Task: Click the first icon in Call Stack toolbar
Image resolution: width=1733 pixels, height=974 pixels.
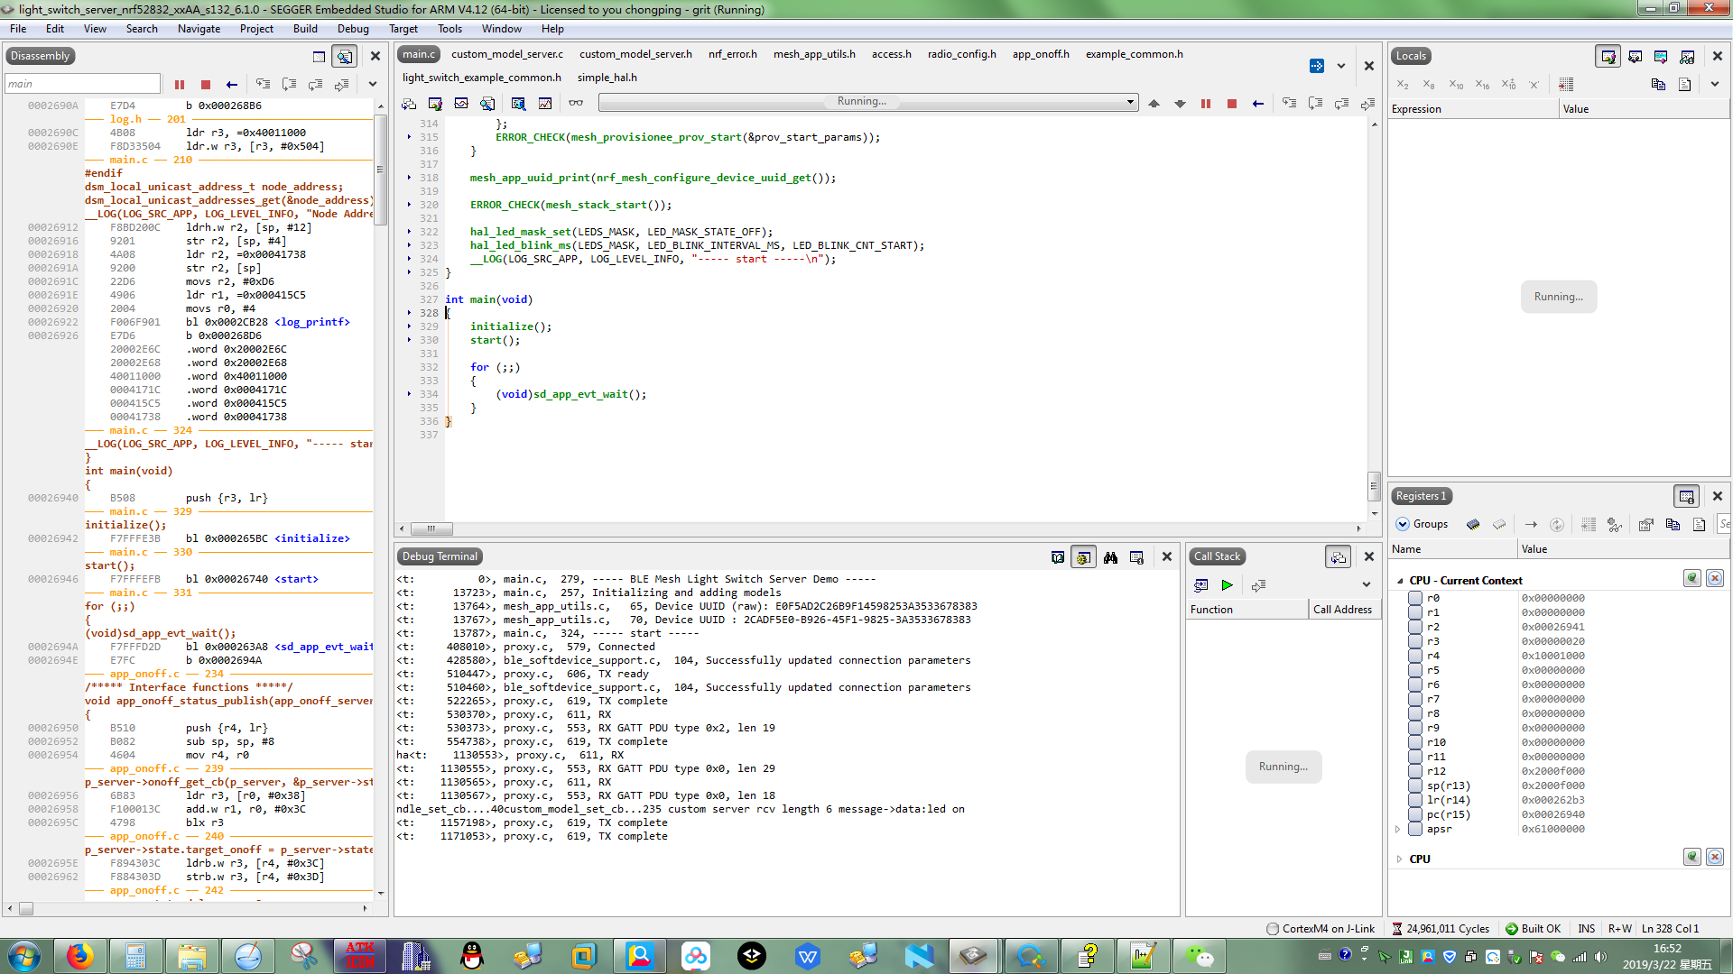Action: click(x=1200, y=585)
